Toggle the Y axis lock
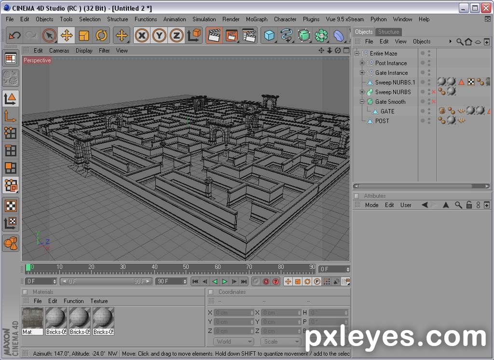The image size is (494, 360). point(159,35)
